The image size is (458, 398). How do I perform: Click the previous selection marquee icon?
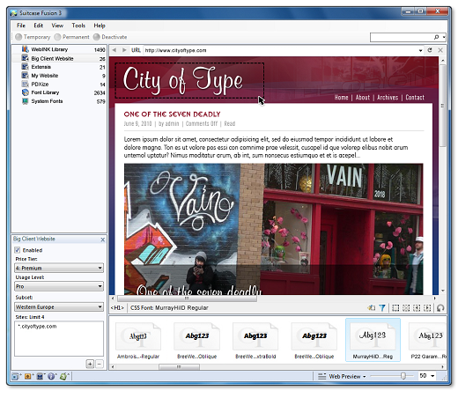(x=417, y=308)
